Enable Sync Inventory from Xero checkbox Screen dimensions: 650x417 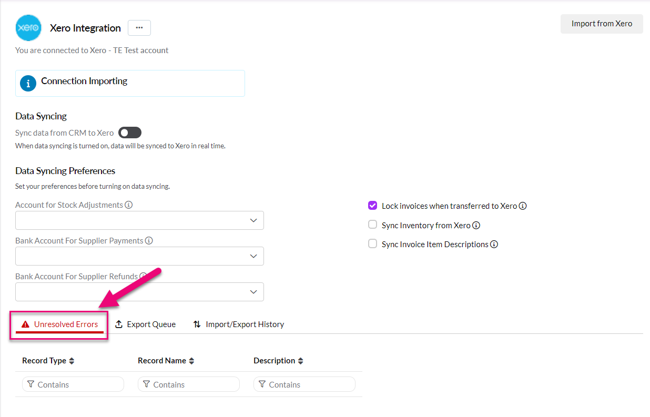coord(372,225)
